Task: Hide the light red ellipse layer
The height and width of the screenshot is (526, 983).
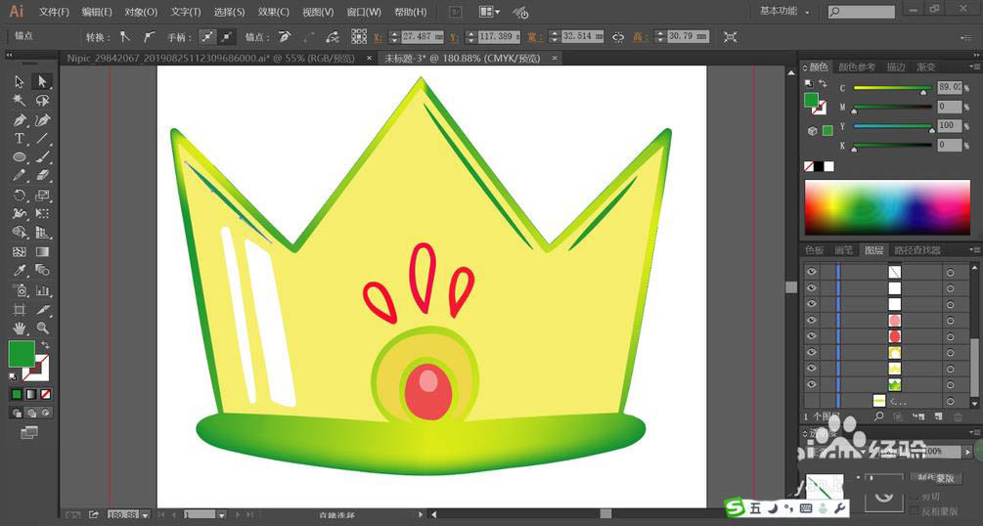Action: click(812, 321)
